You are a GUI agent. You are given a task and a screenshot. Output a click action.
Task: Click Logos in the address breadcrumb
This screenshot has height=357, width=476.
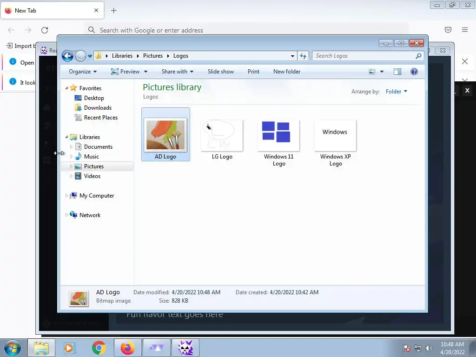(x=181, y=56)
